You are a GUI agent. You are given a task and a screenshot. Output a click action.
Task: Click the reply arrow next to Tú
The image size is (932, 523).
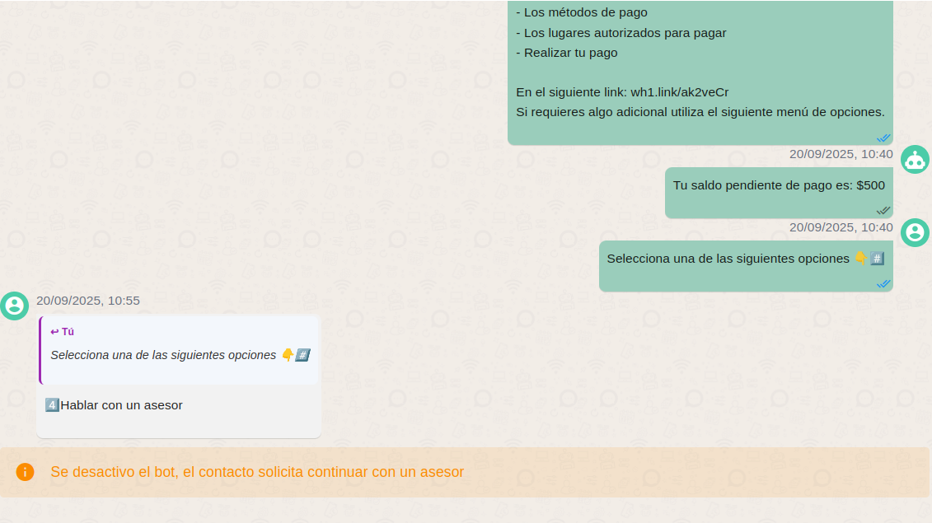tap(54, 332)
